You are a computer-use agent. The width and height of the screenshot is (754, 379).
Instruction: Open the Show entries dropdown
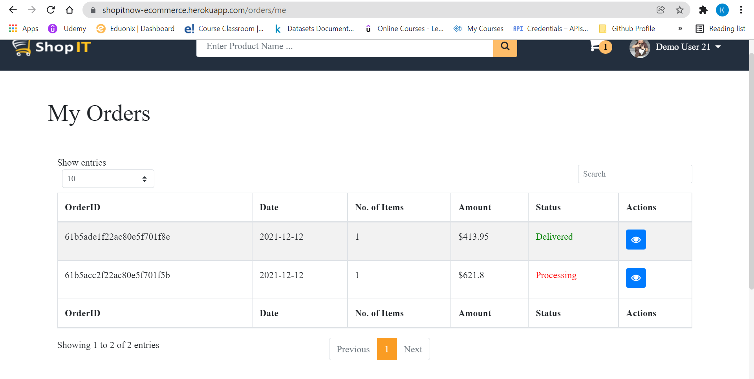pos(108,179)
